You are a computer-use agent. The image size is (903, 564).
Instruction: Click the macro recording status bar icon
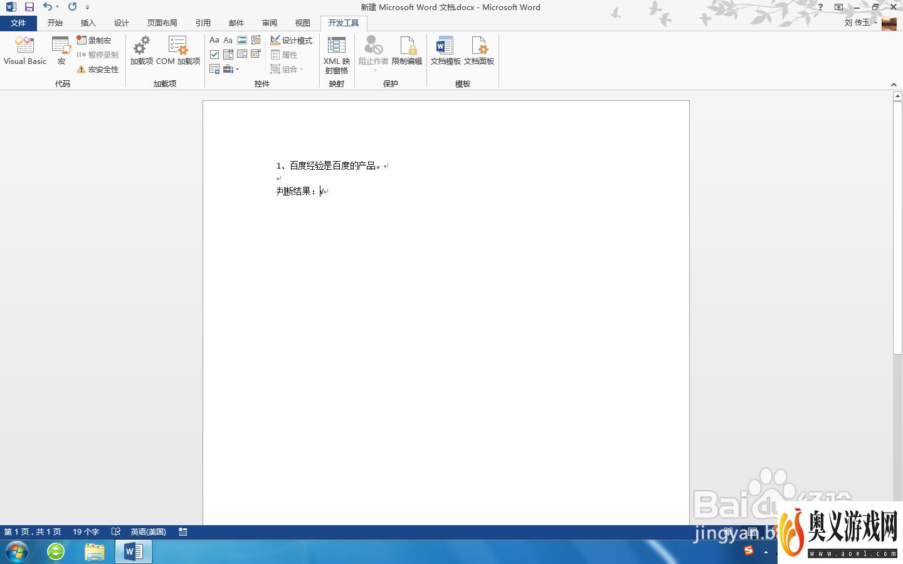tap(183, 531)
